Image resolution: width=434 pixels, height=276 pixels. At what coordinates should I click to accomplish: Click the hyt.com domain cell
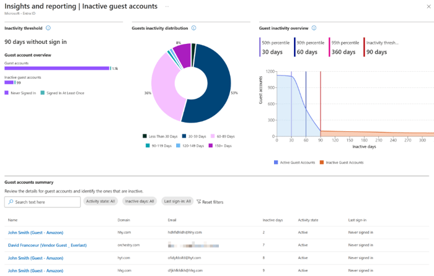click(x=124, y=258)
